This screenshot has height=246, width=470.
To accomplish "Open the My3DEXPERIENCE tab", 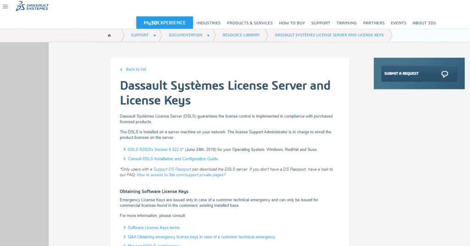I will (x=165, y=23).
